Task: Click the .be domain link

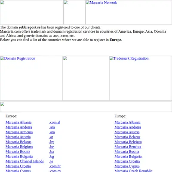Action: tap(52, 147)
